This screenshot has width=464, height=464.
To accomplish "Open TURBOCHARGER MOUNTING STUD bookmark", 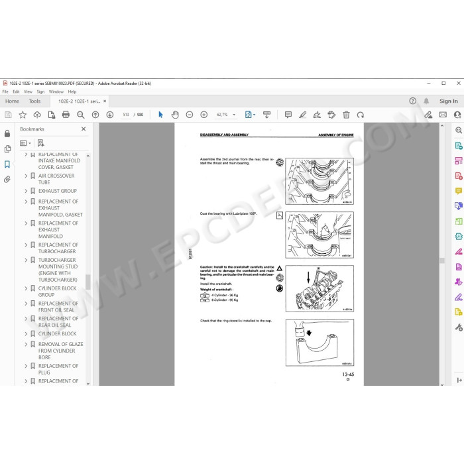I will [x=58, y=270].
